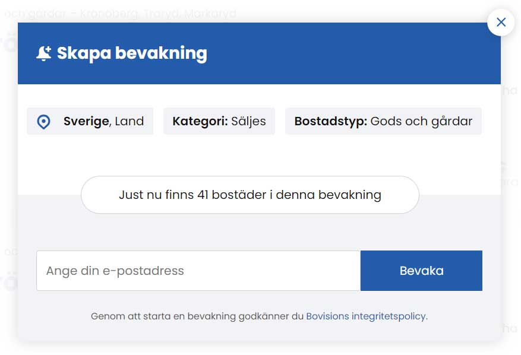This screenshot has height=355, width=521.
Task: Click the Gods och gårdar property type text
Action: click(421, 121)
